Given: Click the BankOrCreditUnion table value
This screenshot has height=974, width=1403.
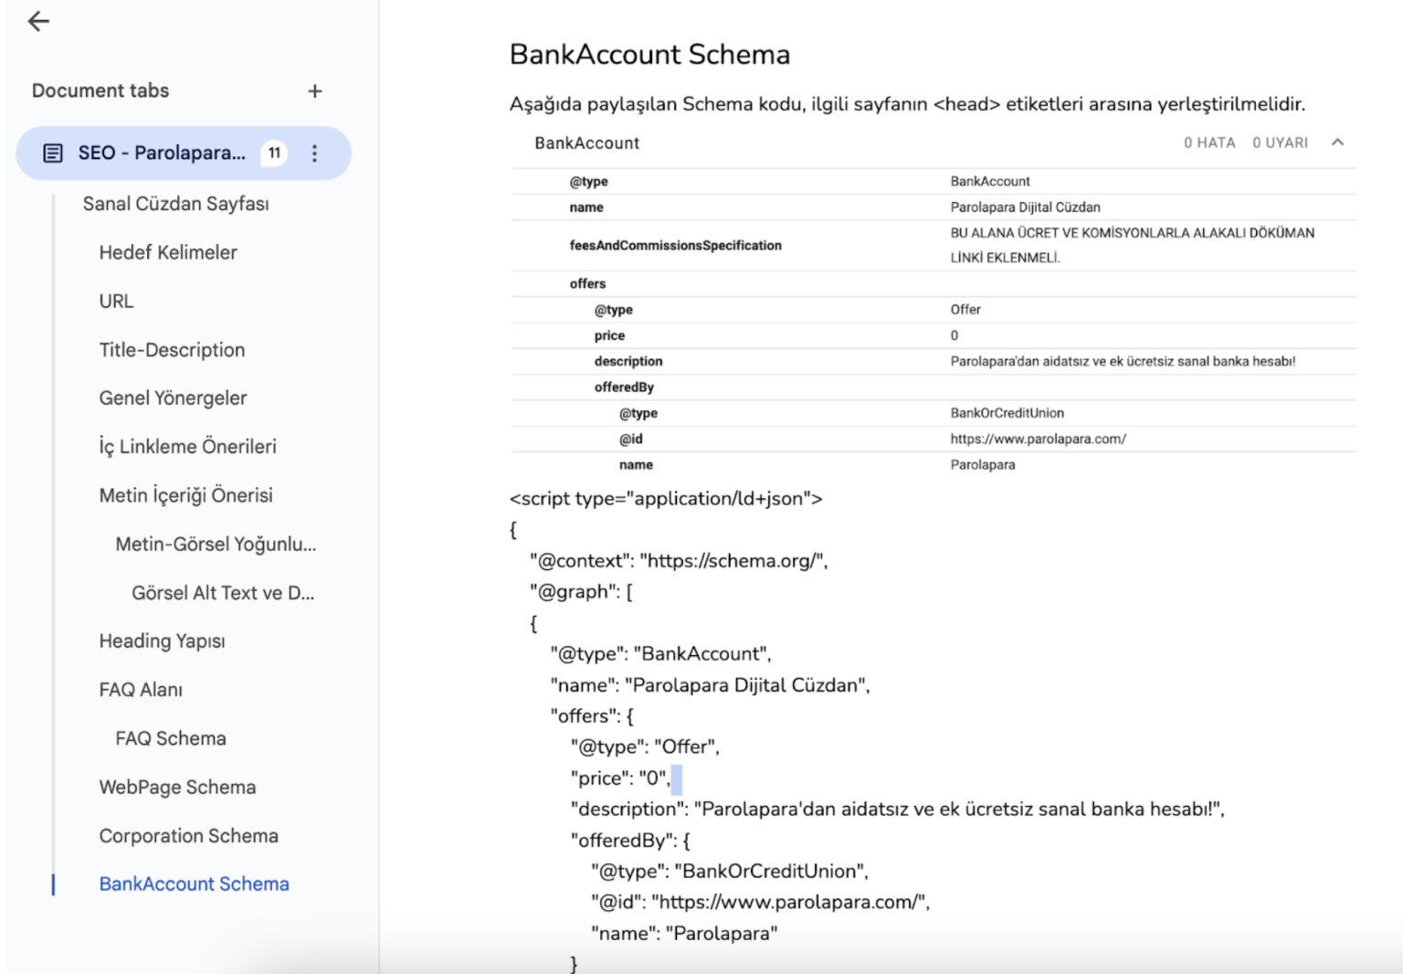Looking at the screenshot, I should click(1007, 413).
